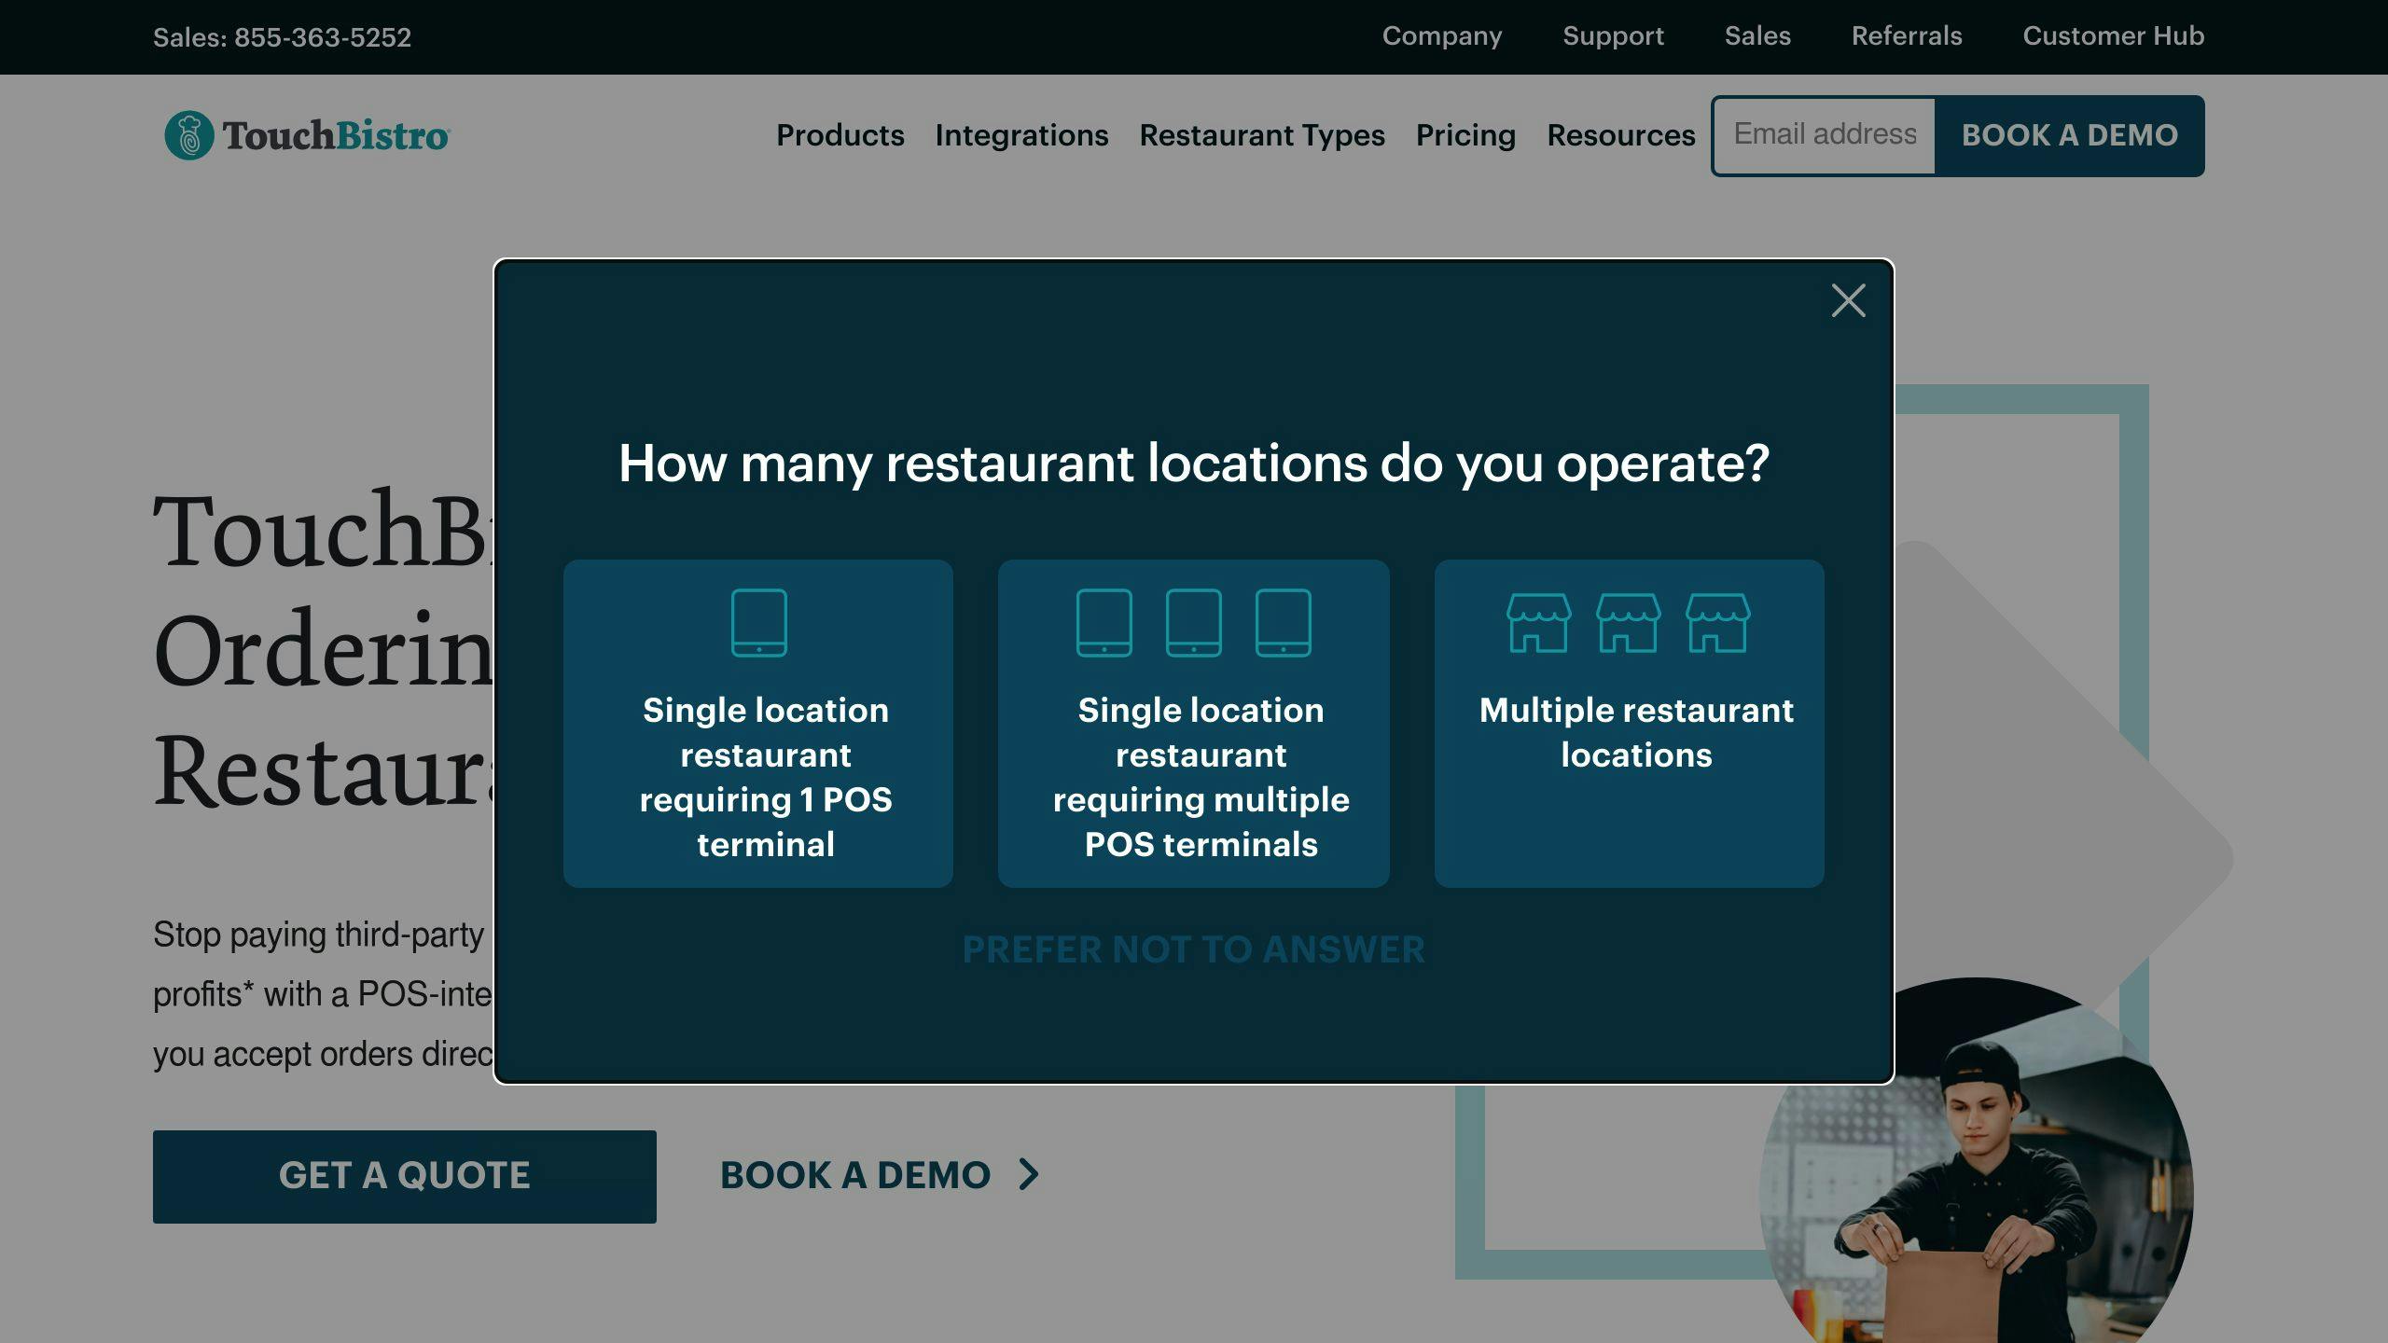Image resolution: width=2388 pixels, height=1343 pixels.
Task: Go to the Pricing page
Action: 1465,135
